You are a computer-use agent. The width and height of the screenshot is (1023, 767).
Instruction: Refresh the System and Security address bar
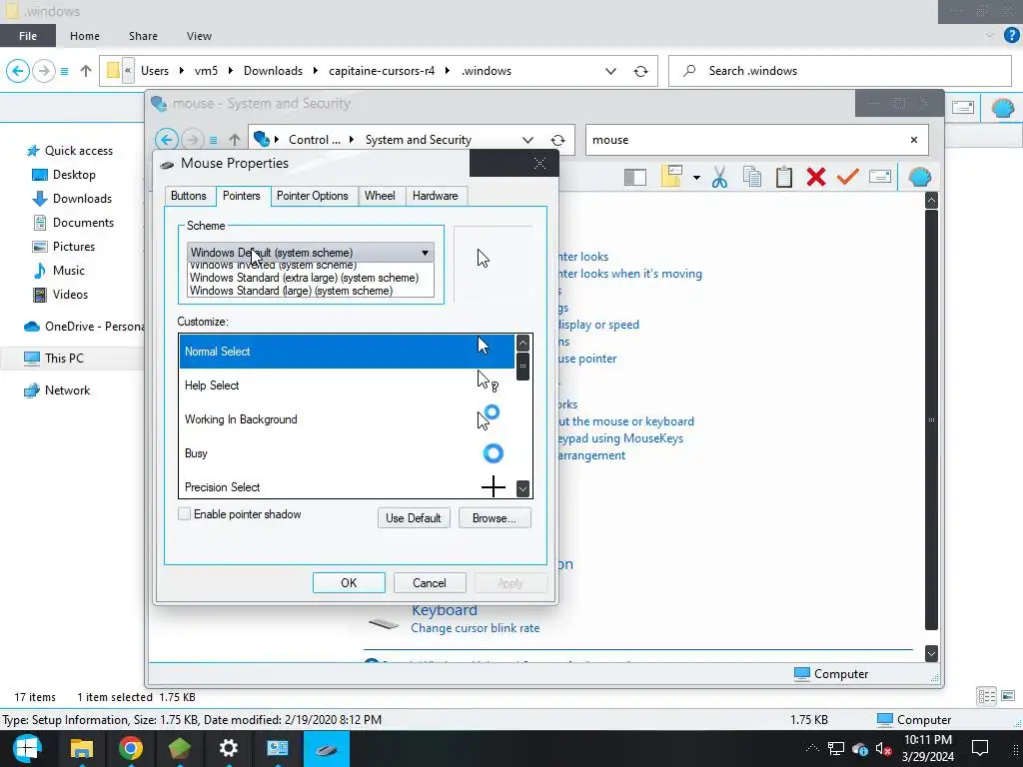557,140
